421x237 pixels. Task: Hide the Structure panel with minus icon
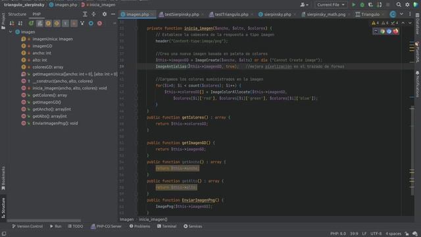point(113,14)
